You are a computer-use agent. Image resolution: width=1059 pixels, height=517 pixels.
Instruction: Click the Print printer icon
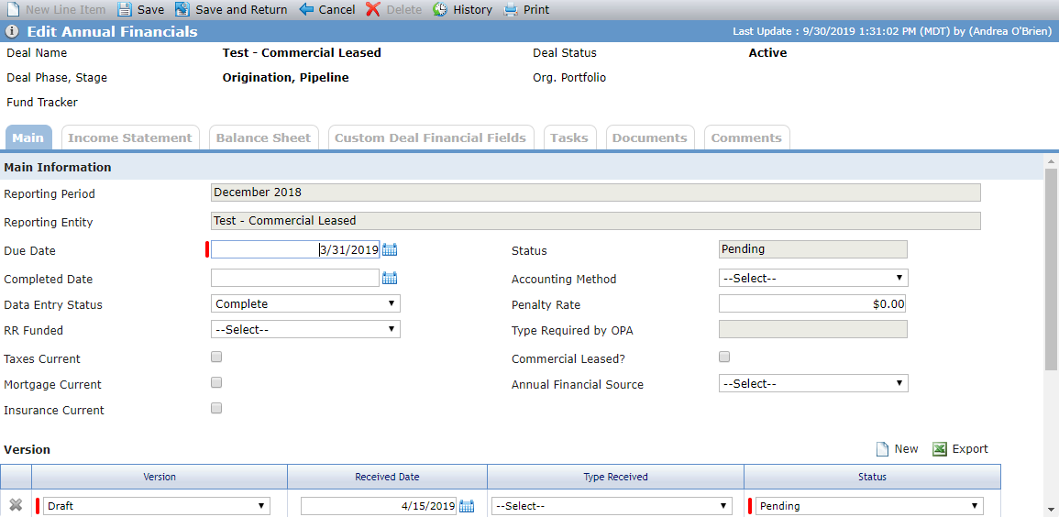(512, 9)
